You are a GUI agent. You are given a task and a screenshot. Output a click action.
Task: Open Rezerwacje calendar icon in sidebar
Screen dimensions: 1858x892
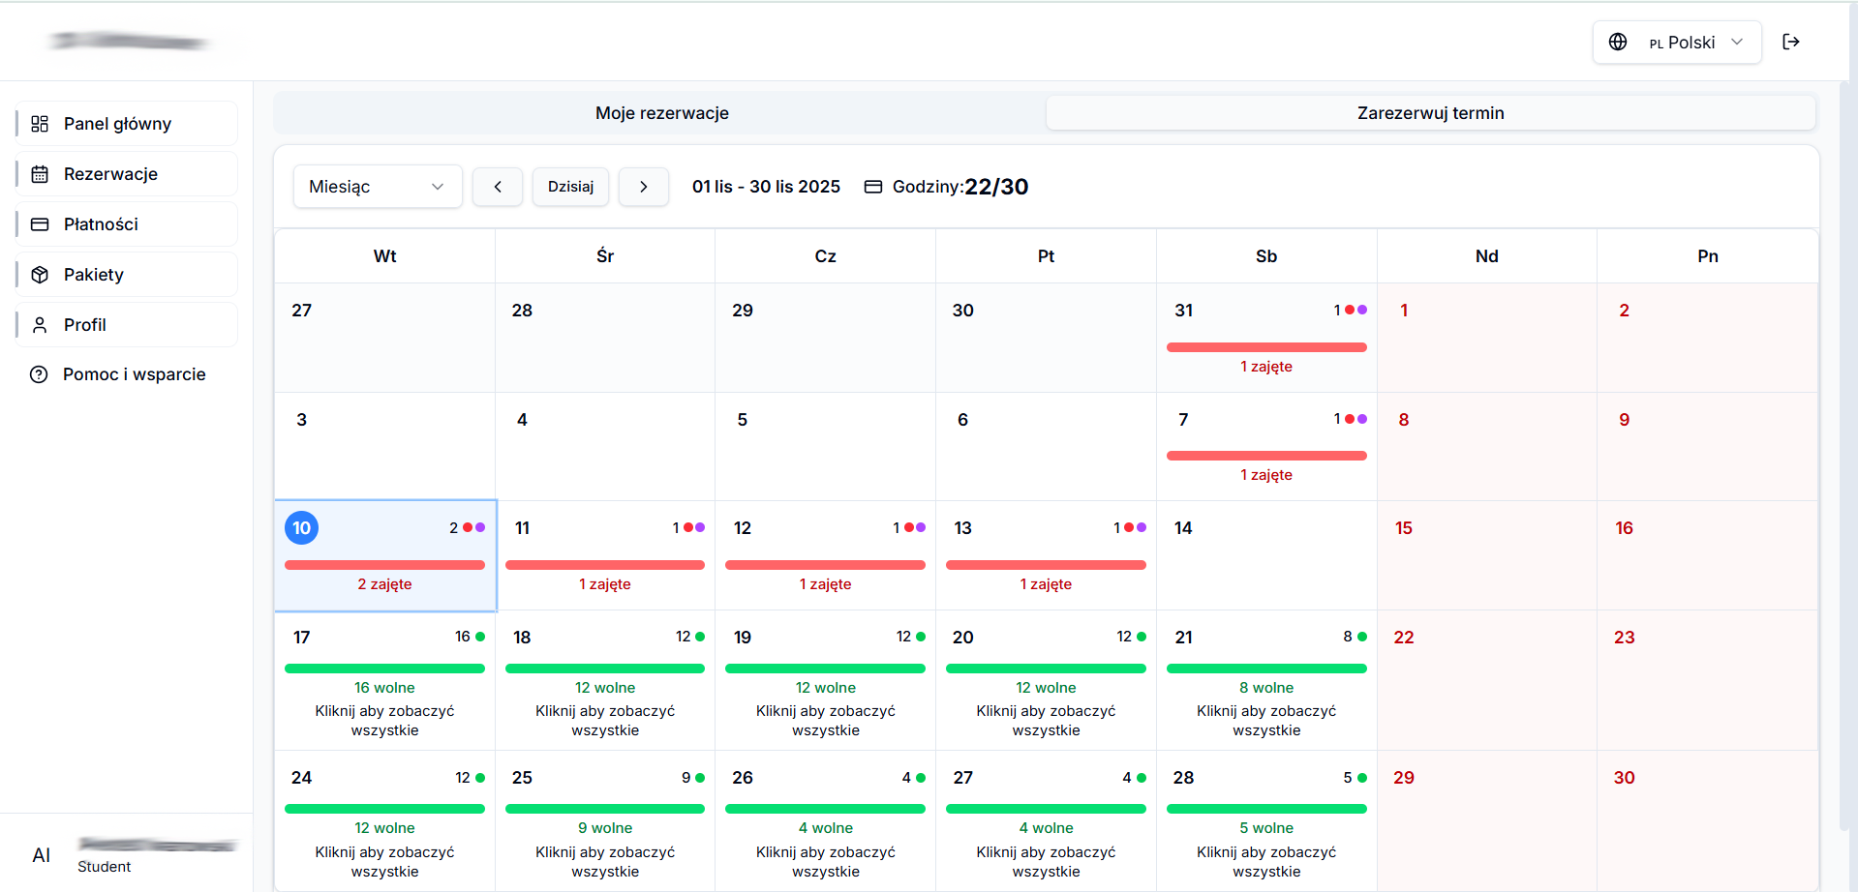click(40, 174)
